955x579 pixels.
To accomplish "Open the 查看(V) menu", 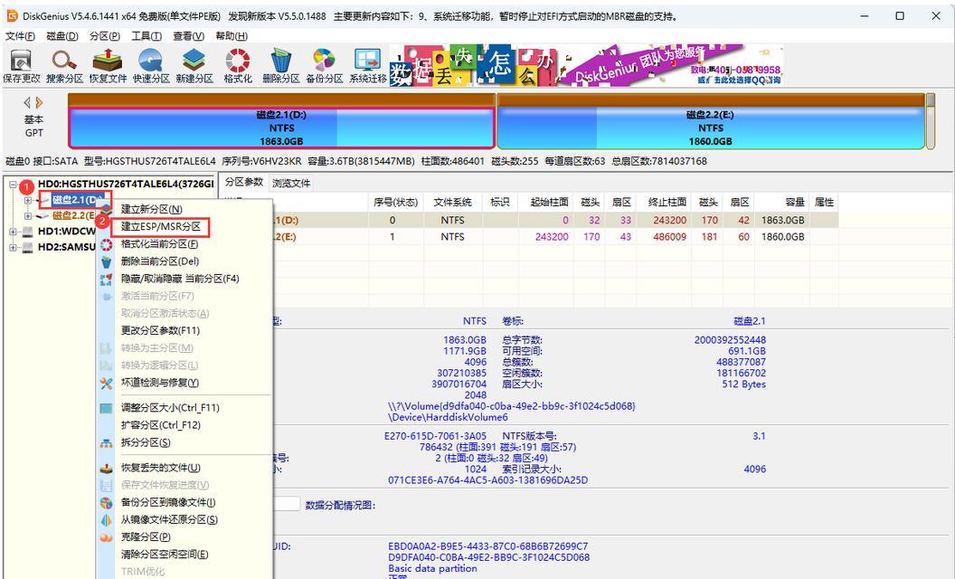I will click(189, 36).
